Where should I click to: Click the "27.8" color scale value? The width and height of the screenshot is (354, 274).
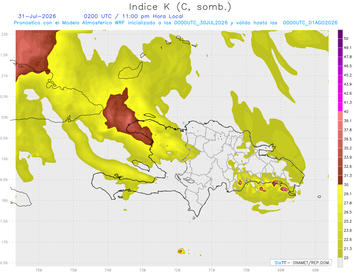[348, 203]
